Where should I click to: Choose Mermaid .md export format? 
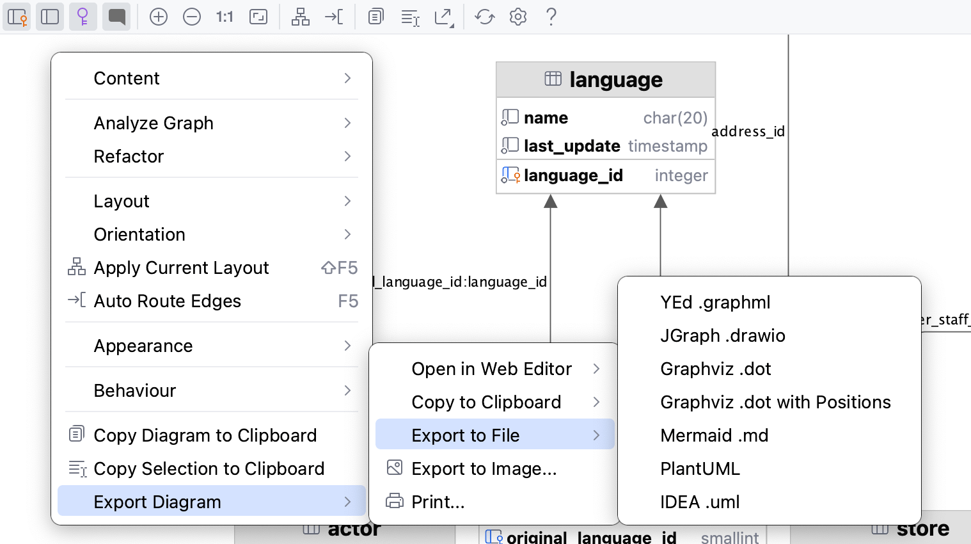coord(714,435)
